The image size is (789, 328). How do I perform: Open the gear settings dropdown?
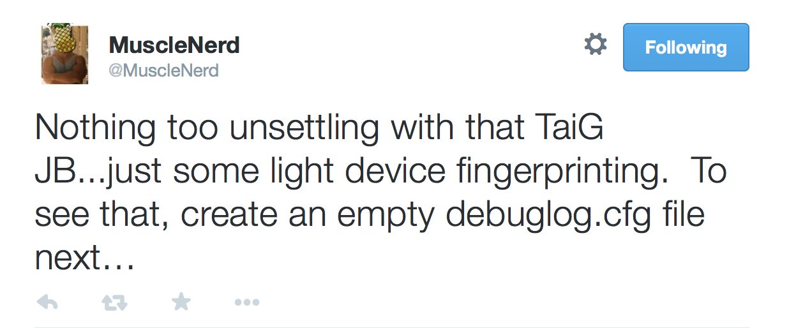596,45
